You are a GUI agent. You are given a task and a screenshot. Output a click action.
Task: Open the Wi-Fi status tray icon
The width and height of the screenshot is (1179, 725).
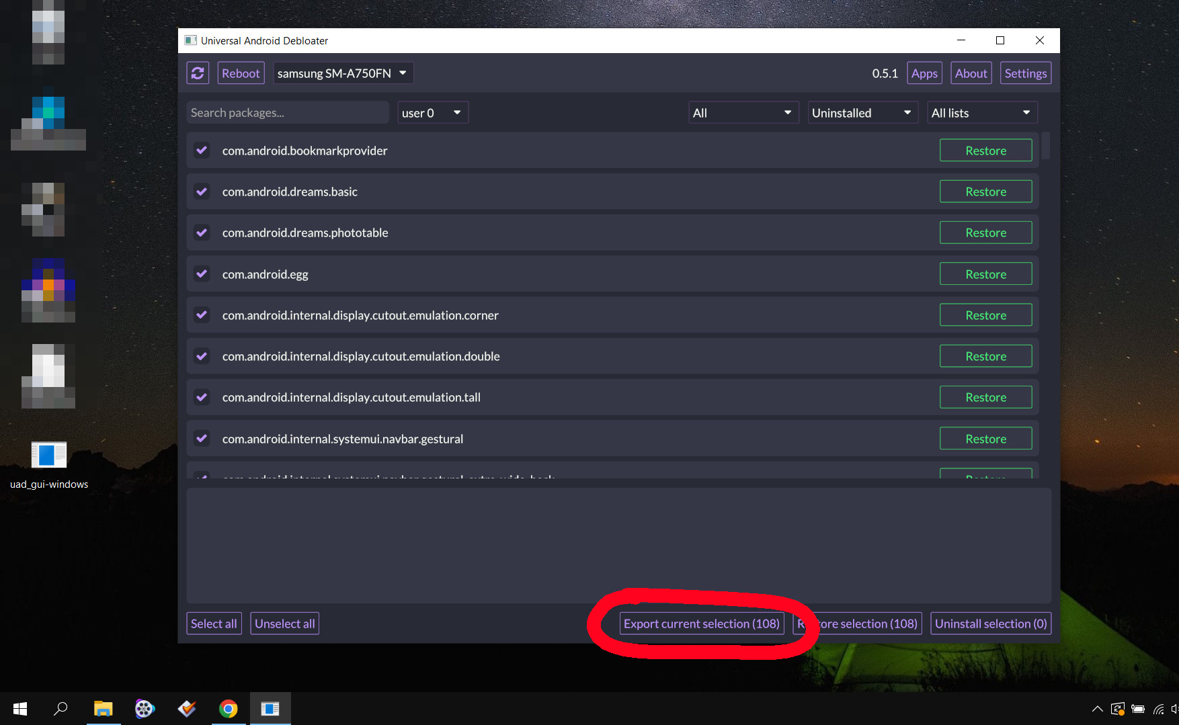pyautogui.click(x=1157, y=708)
